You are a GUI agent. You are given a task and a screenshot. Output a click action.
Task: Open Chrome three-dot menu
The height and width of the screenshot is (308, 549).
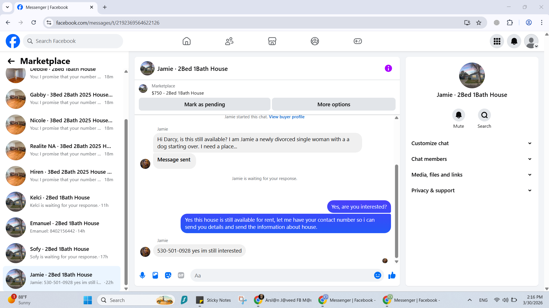542,23
